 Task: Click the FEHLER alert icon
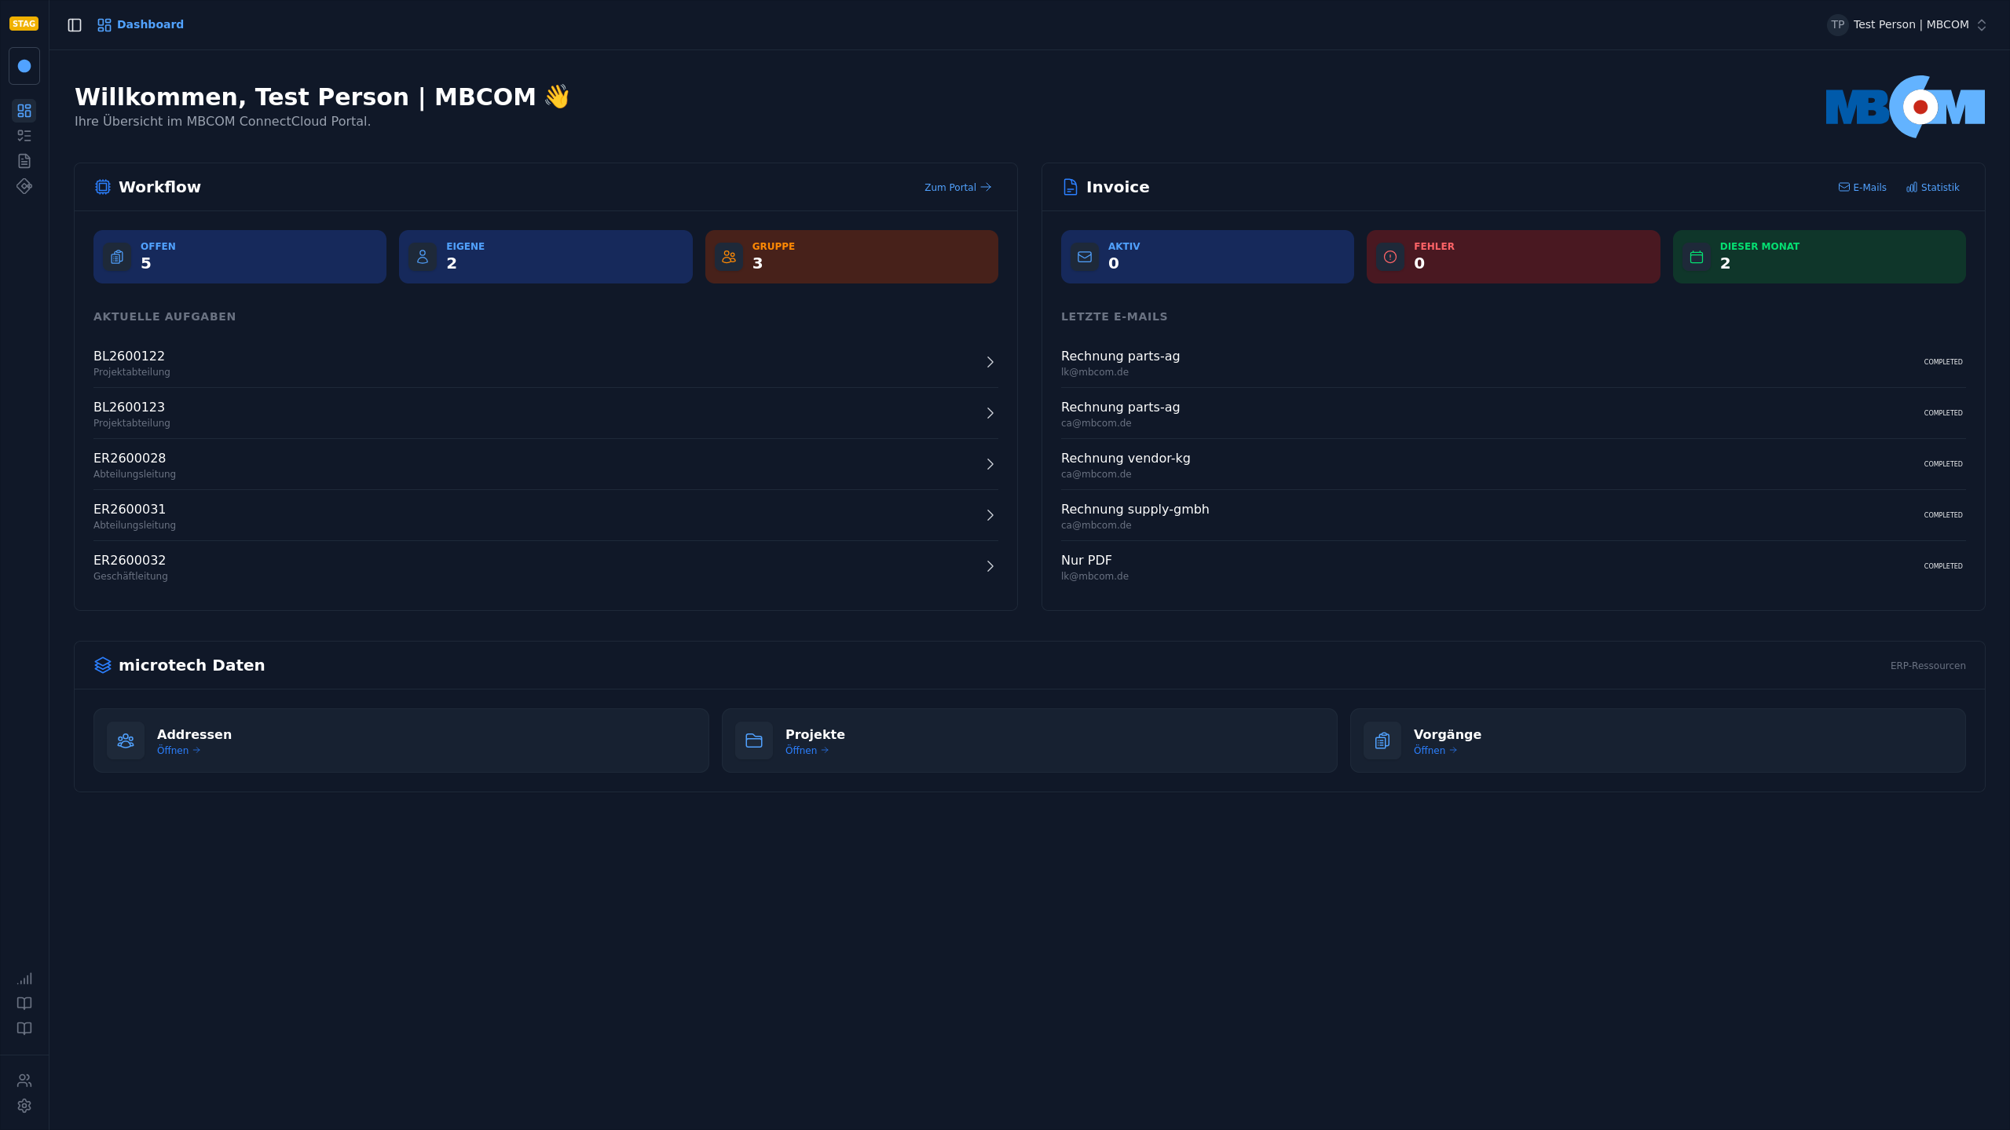tap(1390, 257)
